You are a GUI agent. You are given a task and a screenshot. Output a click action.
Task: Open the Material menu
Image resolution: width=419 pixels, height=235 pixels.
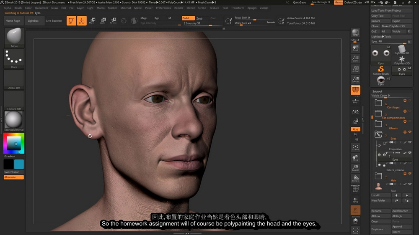click(x=125, y=8)
